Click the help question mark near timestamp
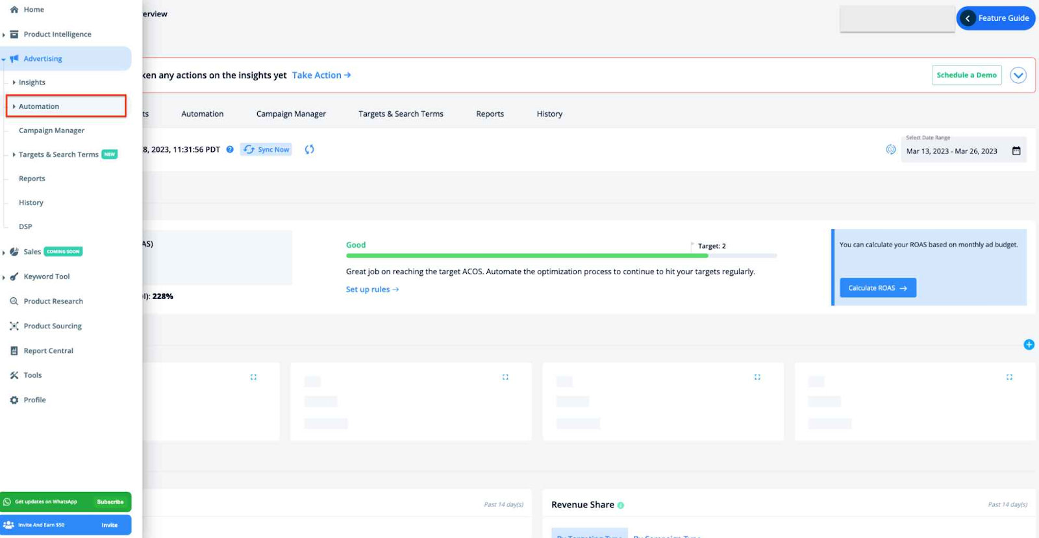Viewport: 1039px width, 538px height. point(230,149)
